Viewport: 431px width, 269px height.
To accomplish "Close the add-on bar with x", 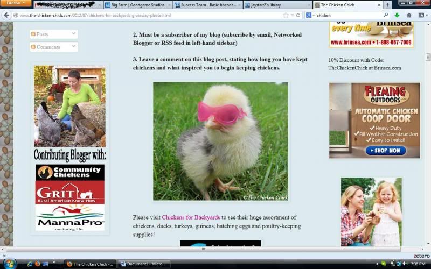I will 4,256.
